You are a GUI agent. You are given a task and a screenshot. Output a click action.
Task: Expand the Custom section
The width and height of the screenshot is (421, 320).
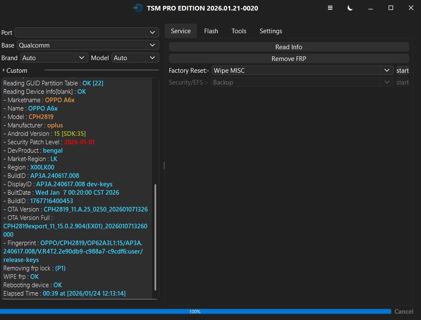tap(14, 70)
